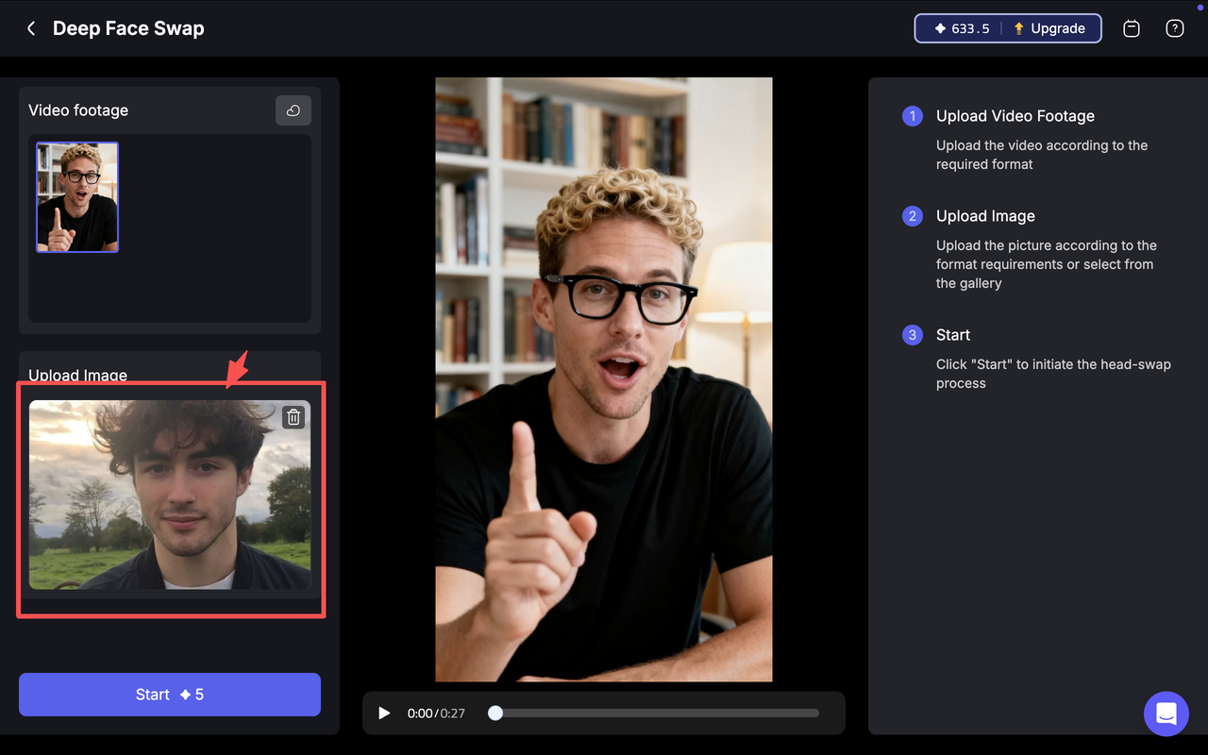Click the 0:00/0:27 time display
The image size is (1208, 755).
click(x=433, y=713)
